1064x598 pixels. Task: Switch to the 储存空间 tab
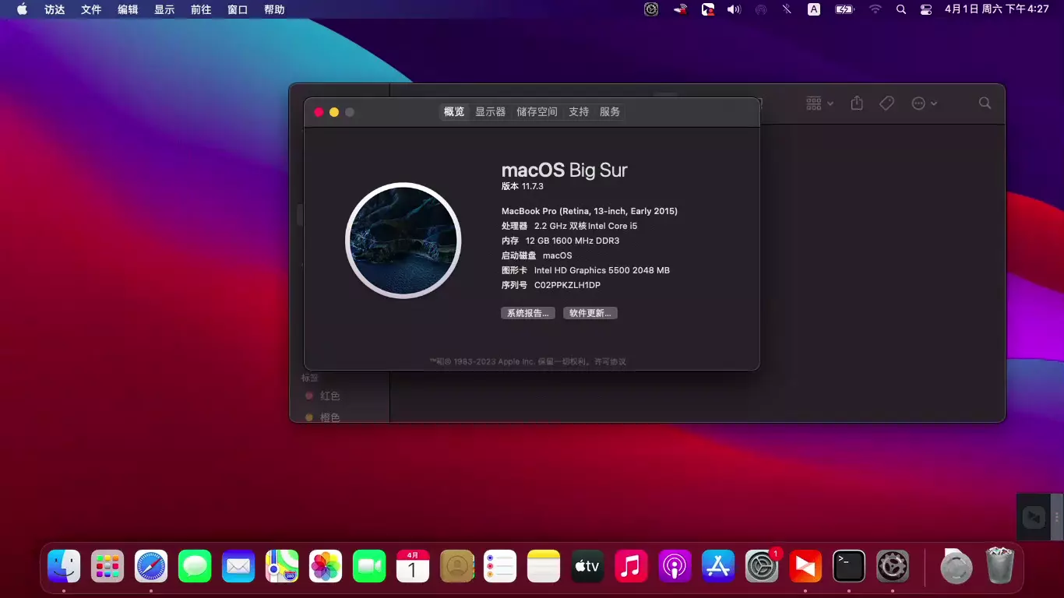click(x=536, y=111)
